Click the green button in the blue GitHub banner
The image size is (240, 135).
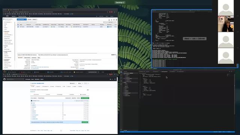point(85,122)
